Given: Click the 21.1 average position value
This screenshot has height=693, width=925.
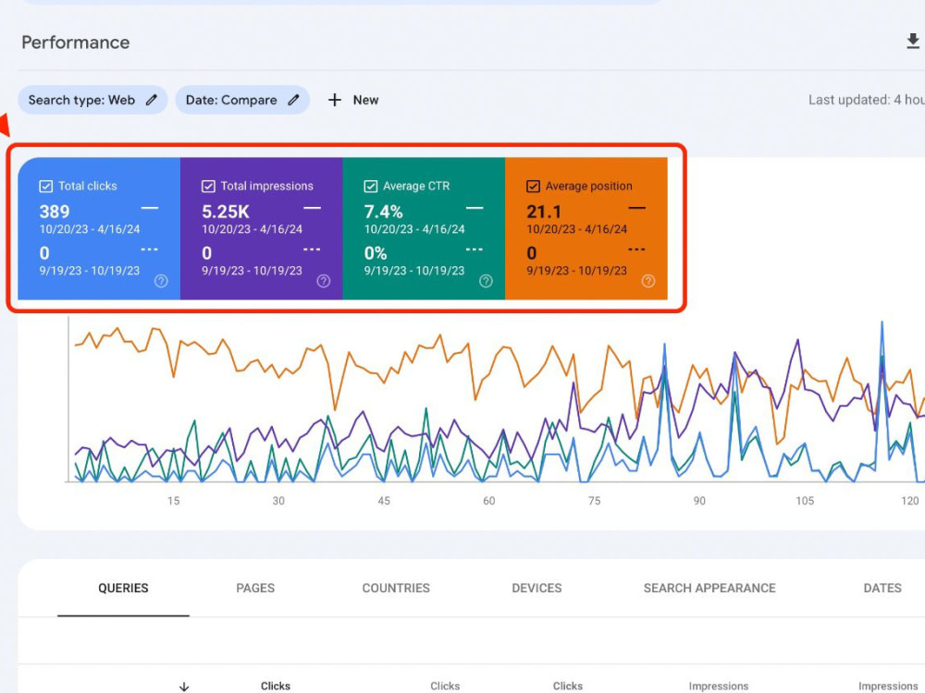Looking at the screenshot, I should click(x=544, y=212).
